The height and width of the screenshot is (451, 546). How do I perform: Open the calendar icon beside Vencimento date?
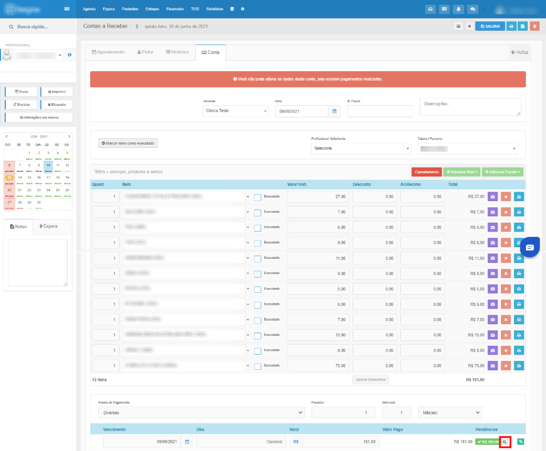tap(187, 442)
